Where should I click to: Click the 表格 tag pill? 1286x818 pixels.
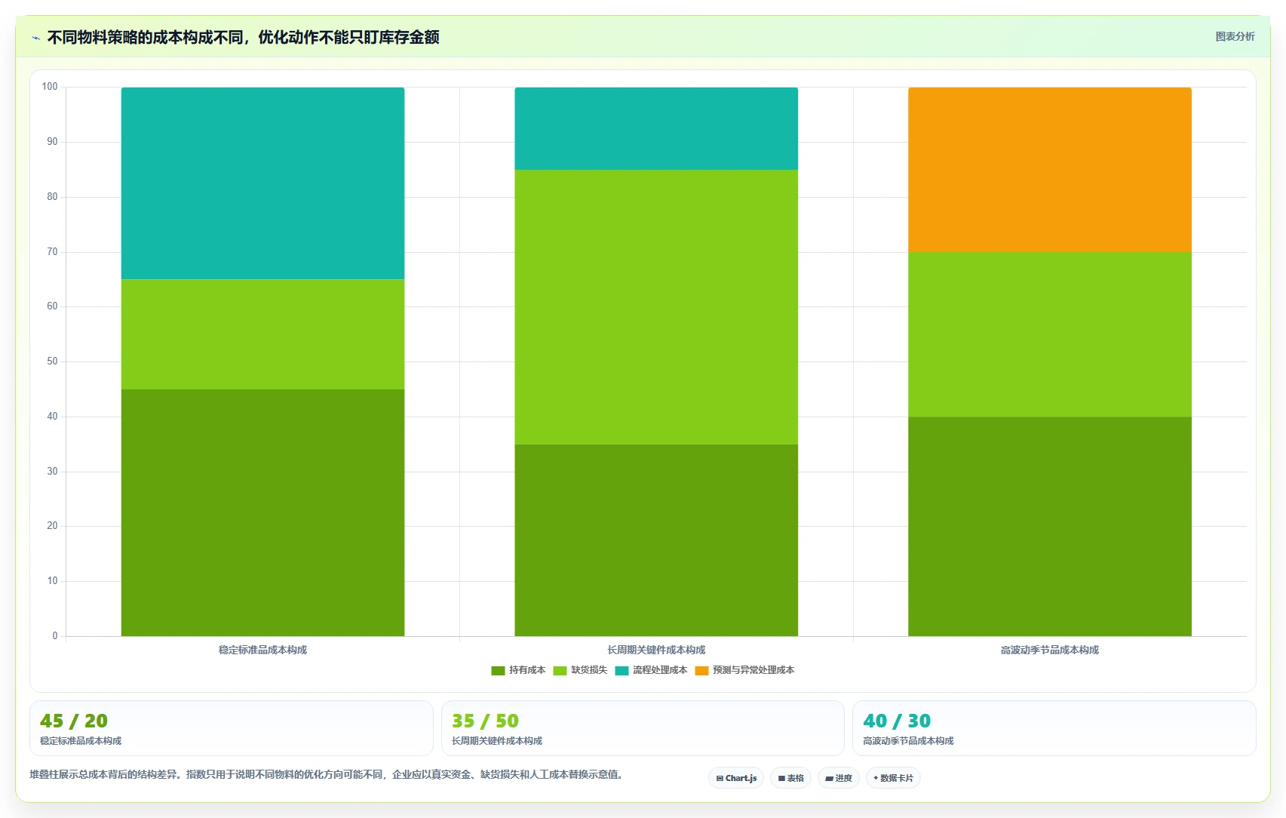point(790,778)
